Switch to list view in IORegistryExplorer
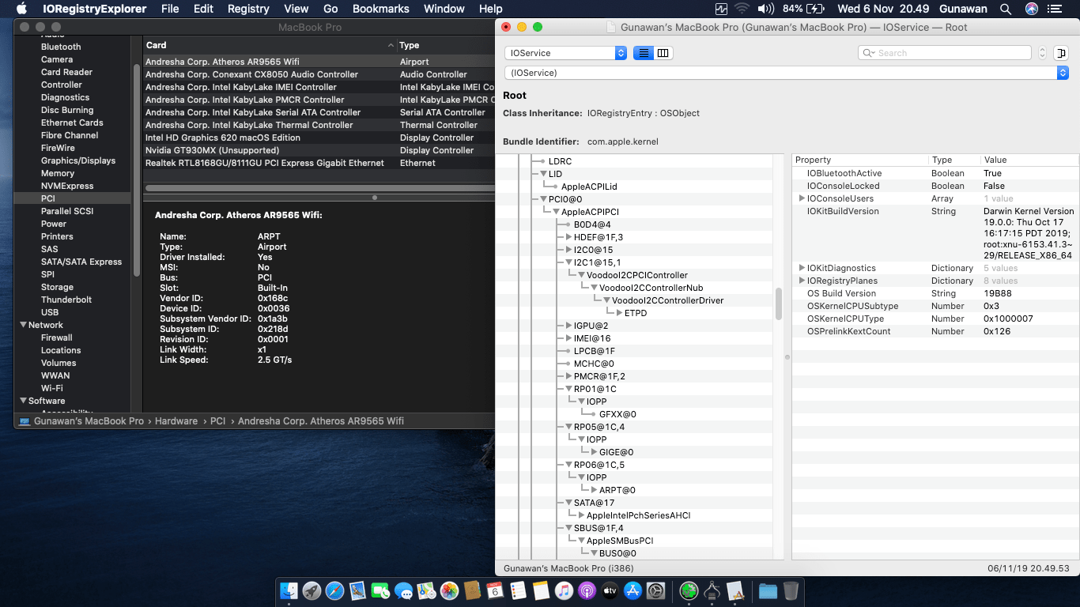Viewport: 1080px width, 607px height. tap(644, 53)
